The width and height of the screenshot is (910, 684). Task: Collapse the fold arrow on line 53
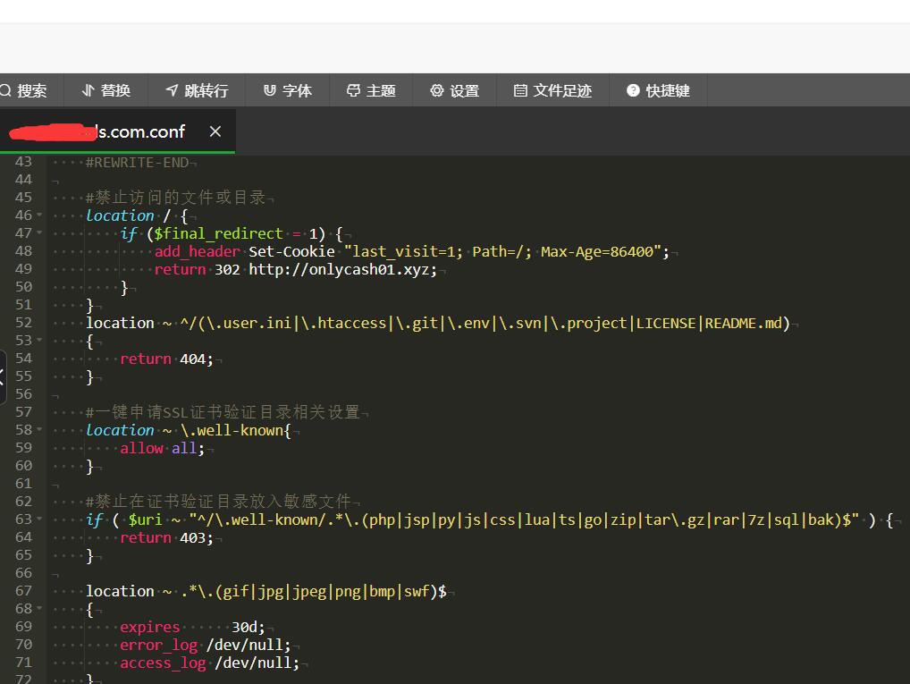(x=39, y=341)
